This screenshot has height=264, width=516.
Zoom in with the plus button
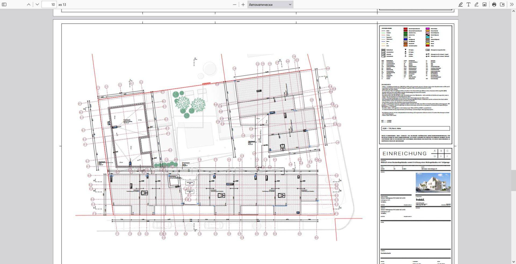(243, 5)
